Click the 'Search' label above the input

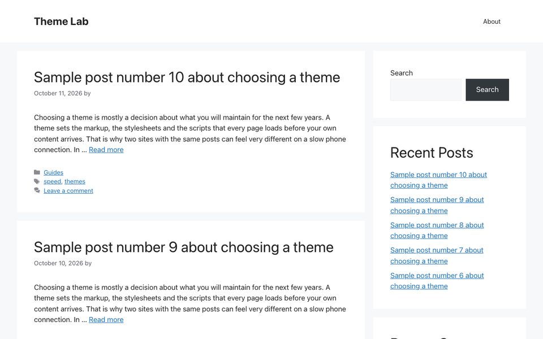pyautogui.click(x=402, y=73)
